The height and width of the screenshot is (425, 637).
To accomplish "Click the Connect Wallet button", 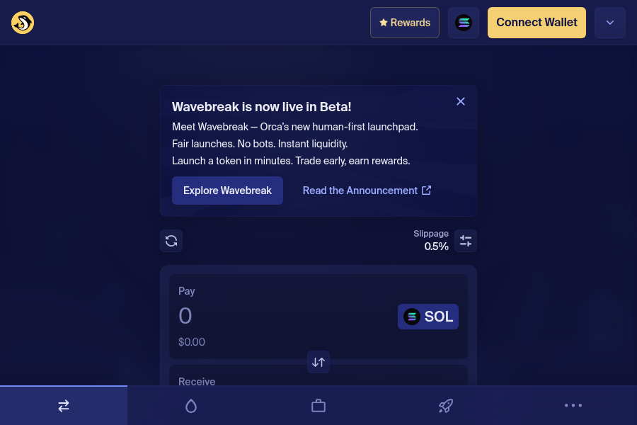I will pos(536,22).
